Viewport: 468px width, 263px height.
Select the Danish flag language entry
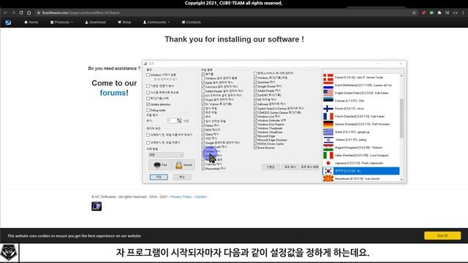(361, 77)
